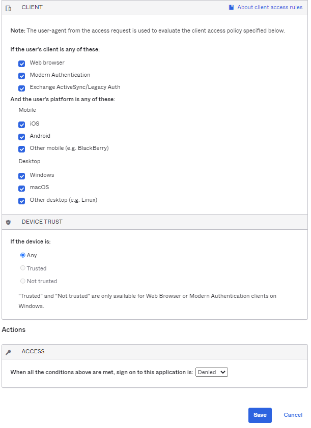Image resolution: width=311 pixels, height=428 pixels.
Task: Click the book icon beside About client access rules
Action: (231, 8)
